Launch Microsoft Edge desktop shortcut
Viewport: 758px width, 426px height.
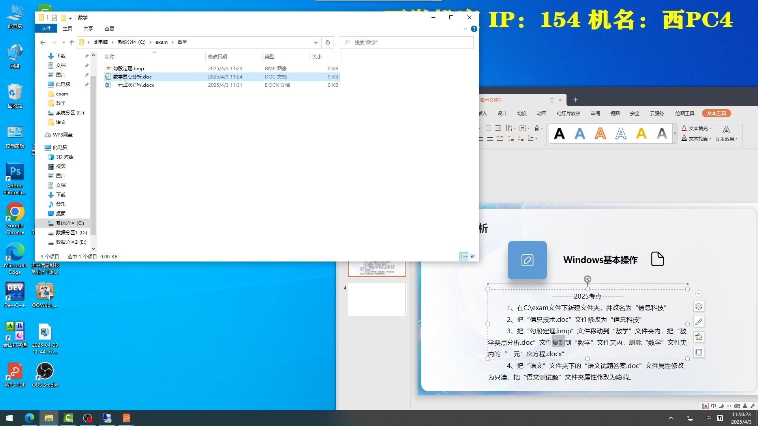[15, 258]
